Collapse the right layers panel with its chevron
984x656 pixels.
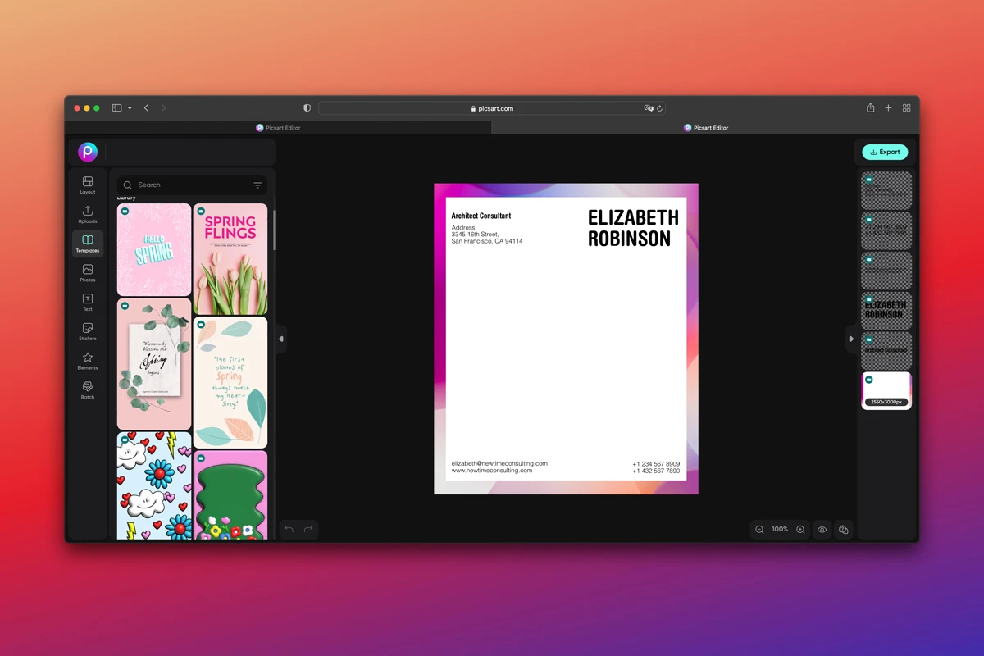point(851,338)
